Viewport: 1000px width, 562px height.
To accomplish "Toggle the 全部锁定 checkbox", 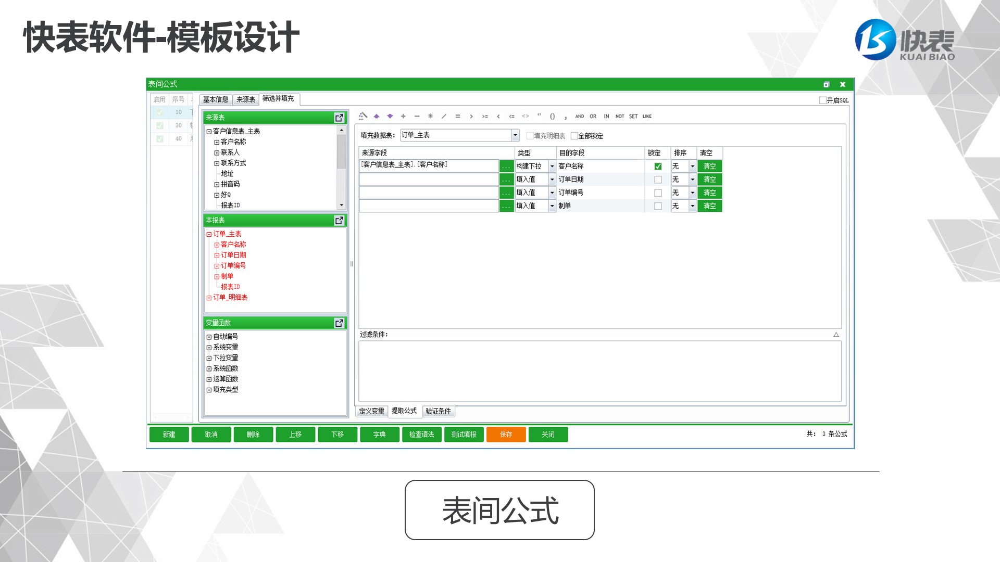I will pos(574,136).
